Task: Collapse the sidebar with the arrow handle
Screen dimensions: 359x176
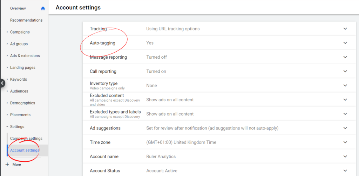Action: tap(2, 83)
